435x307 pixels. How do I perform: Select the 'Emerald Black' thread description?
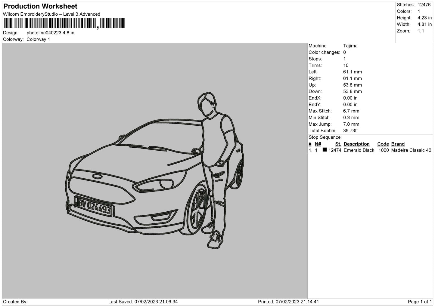point(359,150)
